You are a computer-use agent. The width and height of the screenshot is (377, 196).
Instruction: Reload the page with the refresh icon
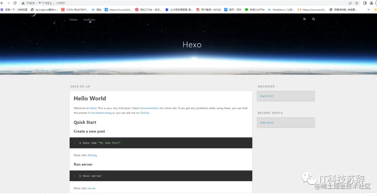tap(15, 3)
